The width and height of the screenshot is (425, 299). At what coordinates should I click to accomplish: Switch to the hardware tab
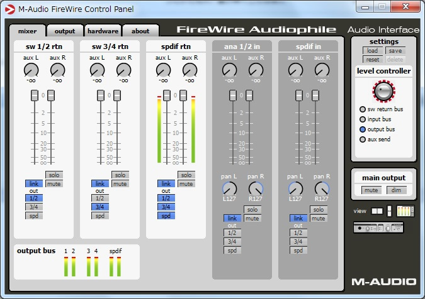point(103,31)
